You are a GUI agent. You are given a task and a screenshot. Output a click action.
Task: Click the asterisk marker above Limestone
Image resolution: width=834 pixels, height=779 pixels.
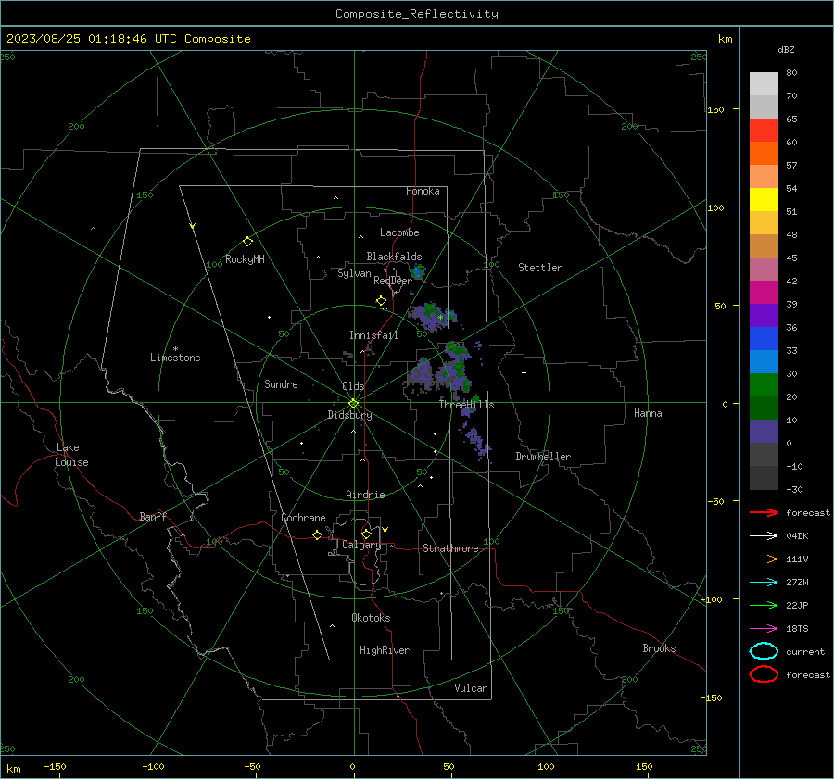(175, 349)
